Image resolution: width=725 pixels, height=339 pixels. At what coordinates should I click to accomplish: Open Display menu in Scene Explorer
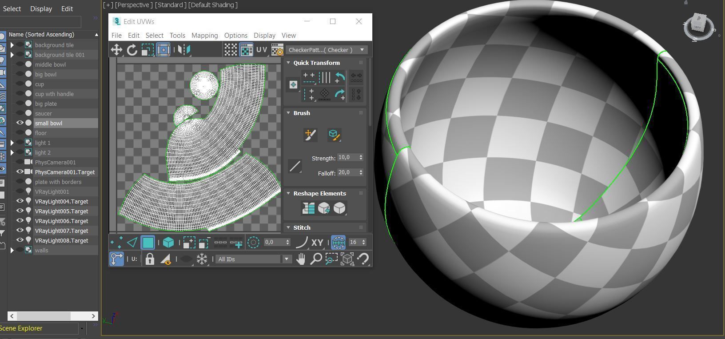point(41,9)
